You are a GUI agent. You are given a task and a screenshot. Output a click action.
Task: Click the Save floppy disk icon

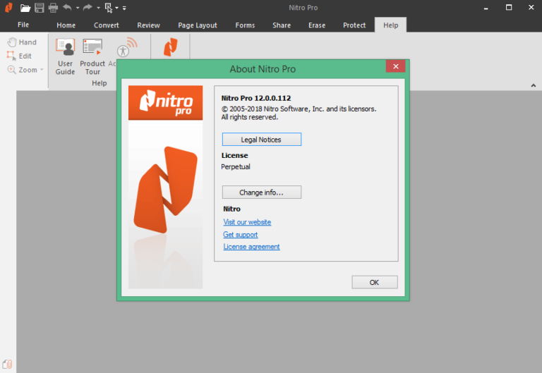coord(40,8)
